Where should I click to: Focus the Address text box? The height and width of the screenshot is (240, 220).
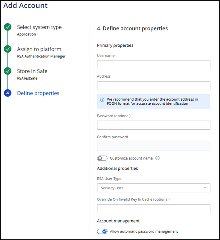pos(153,86)
